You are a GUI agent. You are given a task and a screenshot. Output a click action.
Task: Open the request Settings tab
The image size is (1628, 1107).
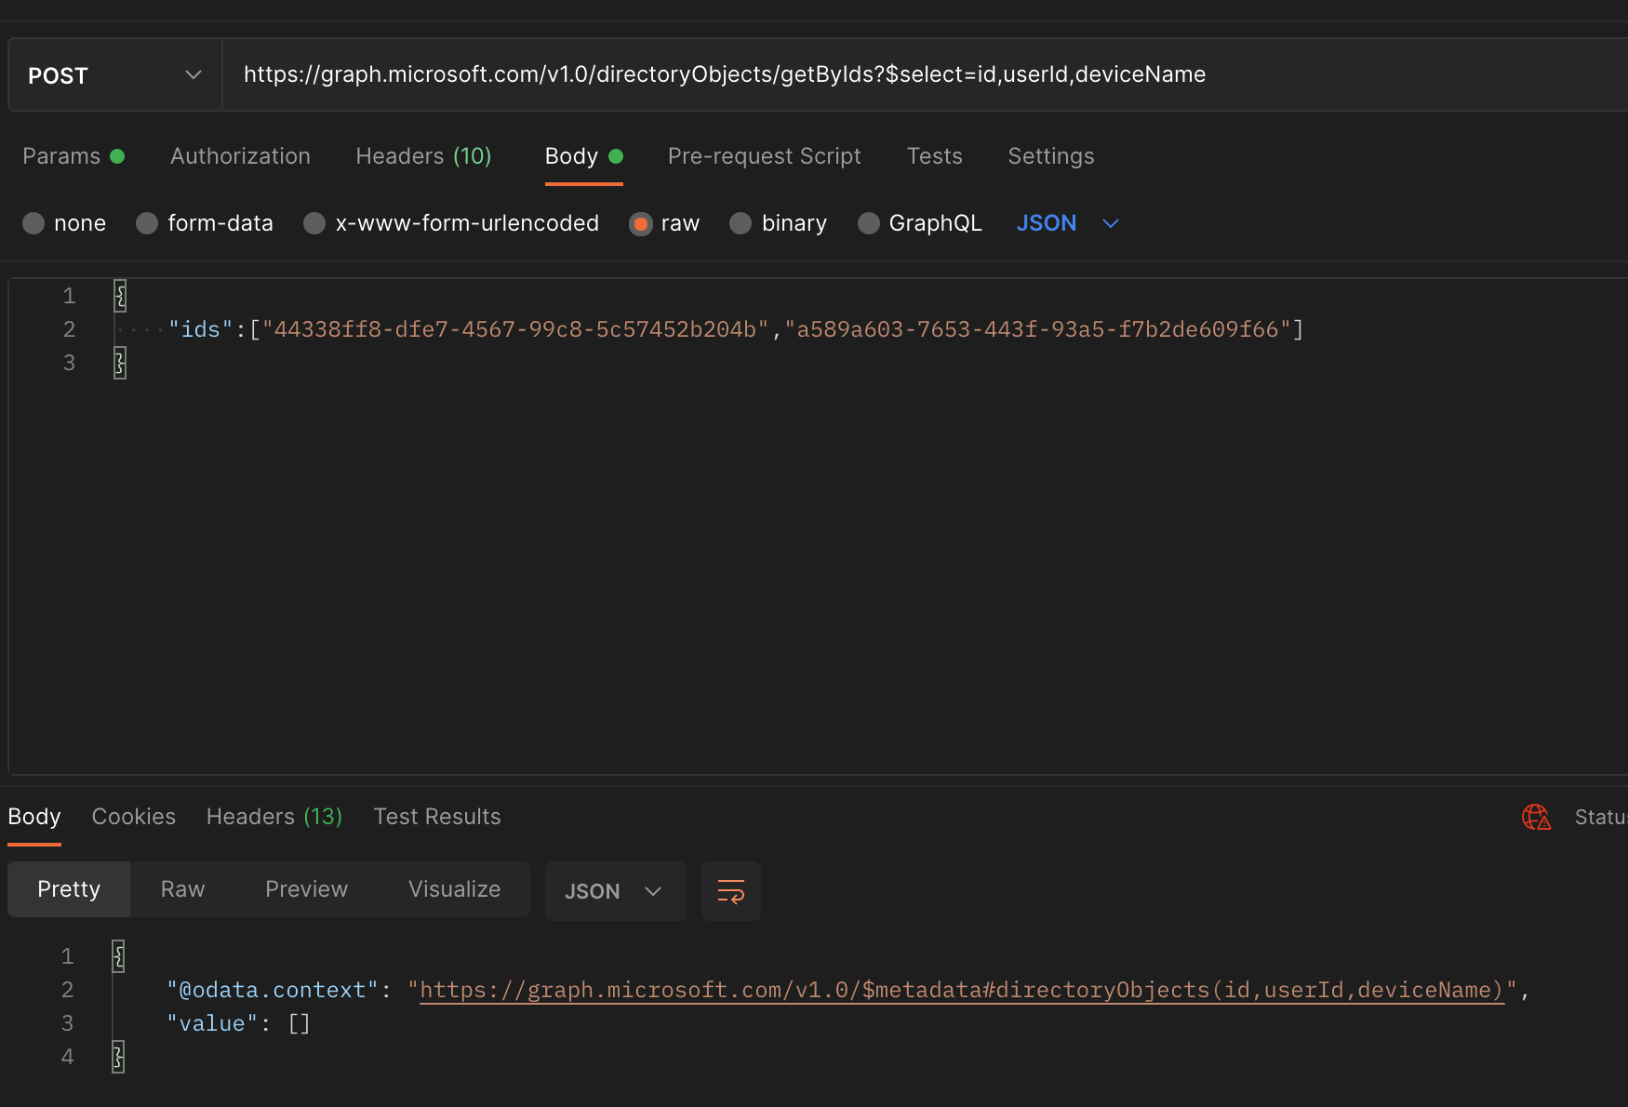click(x=1050, y=156)
